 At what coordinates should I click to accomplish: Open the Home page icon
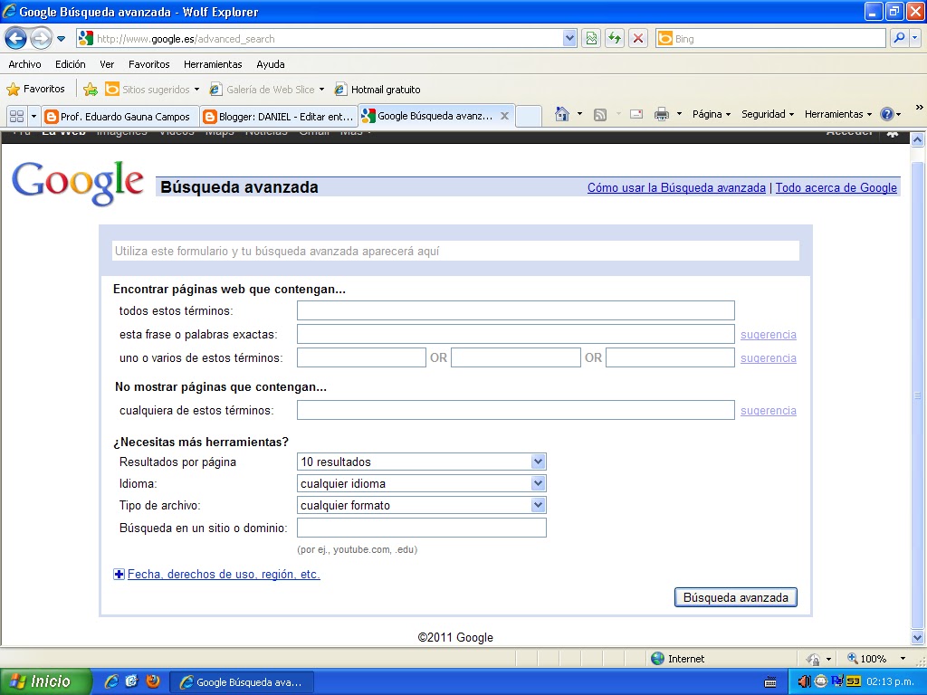tap(562, 116)
